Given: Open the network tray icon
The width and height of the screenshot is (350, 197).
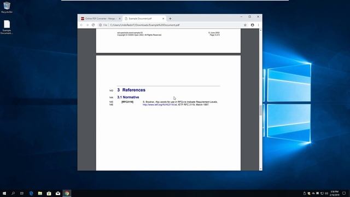Looking at the screenshot, I should coord(322,193).
